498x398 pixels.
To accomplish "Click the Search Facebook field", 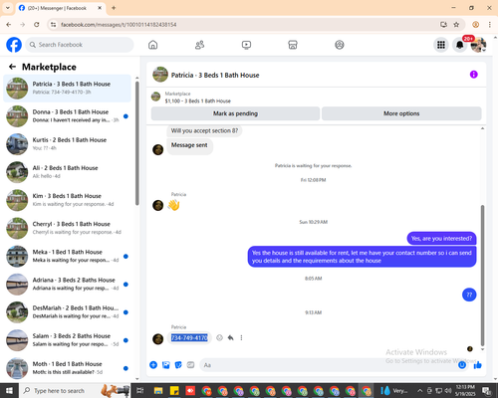I will pyautogui.click(x=80, y=45).
